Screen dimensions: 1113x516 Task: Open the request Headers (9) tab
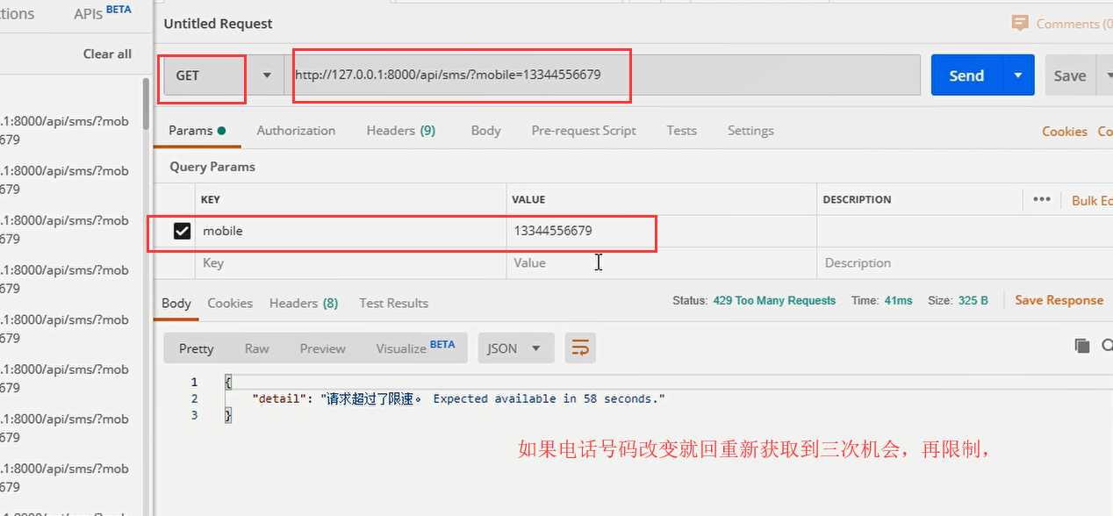400,131
